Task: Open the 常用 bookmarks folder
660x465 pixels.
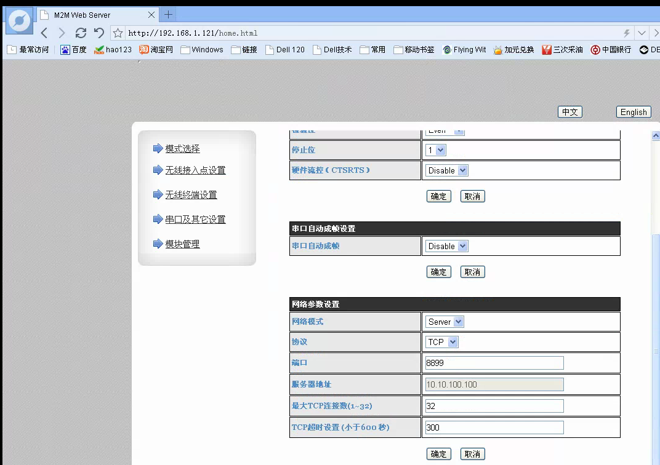Action: click(373, 50)
